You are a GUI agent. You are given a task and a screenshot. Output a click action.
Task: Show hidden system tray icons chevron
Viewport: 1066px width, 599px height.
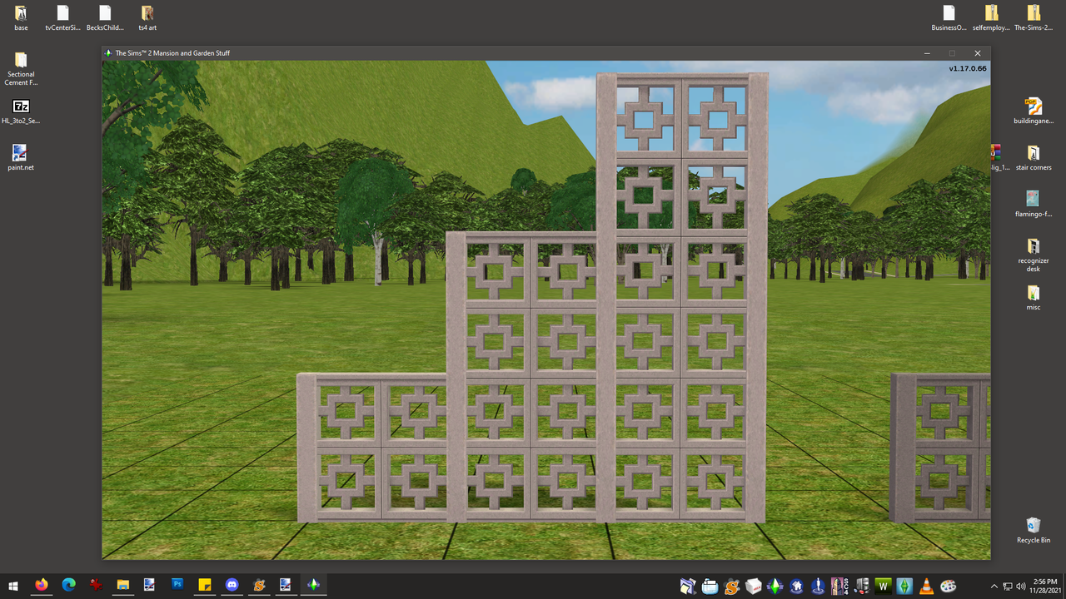point(994,586)
